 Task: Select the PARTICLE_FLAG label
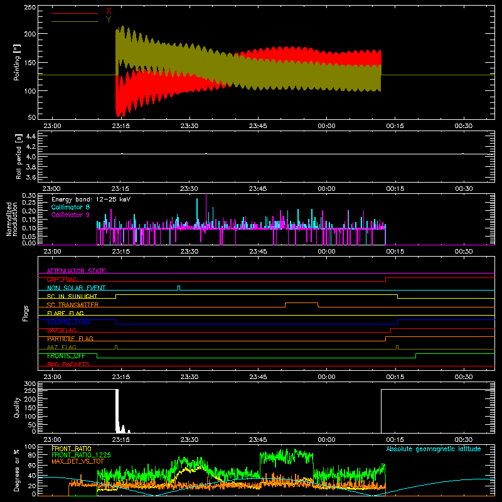(x=70, y=339)
